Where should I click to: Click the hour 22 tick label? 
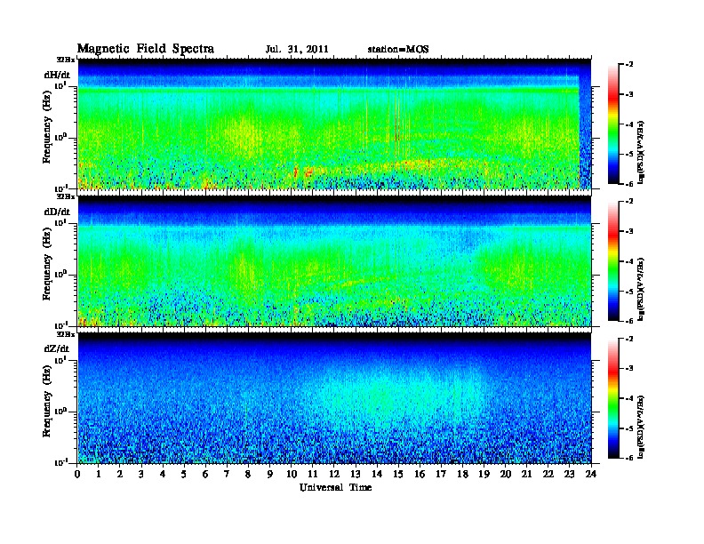(548, 474)
